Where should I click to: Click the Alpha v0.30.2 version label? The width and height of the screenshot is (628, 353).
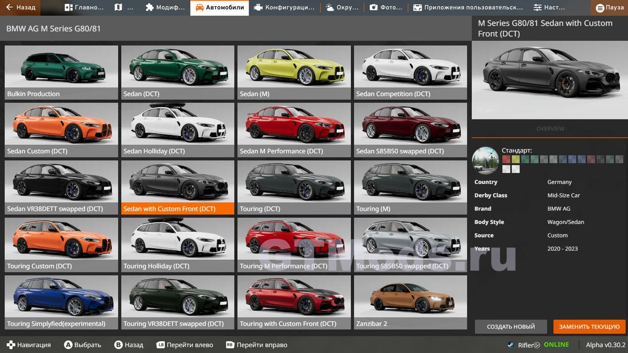(605, 345)
